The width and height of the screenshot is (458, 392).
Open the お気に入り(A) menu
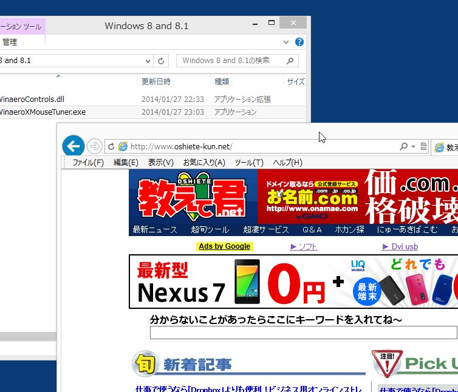pyautogui.click(x=204, y=162)
